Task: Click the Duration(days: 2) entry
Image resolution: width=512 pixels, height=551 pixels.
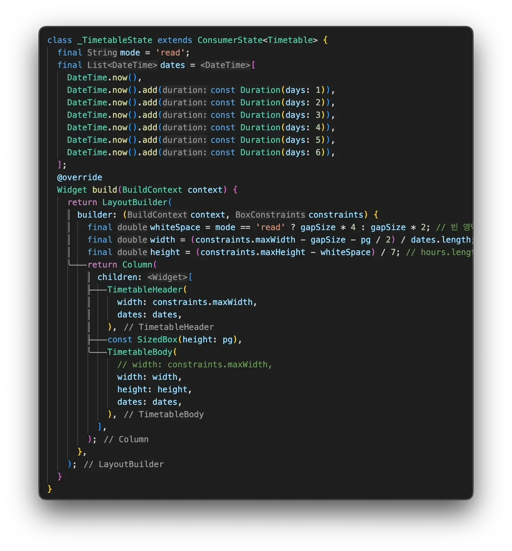Action: coord(282,103)
